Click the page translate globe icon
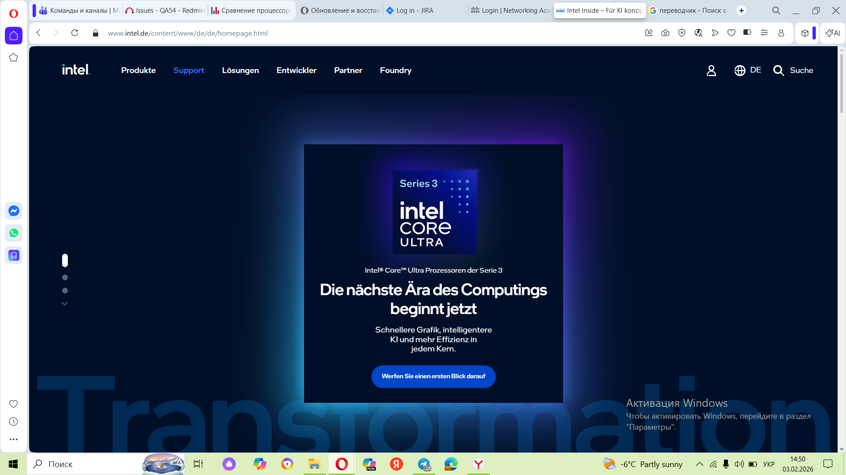The width and height of the screenshot is (846, 475). pyautogui.click(x=698, y=33)
